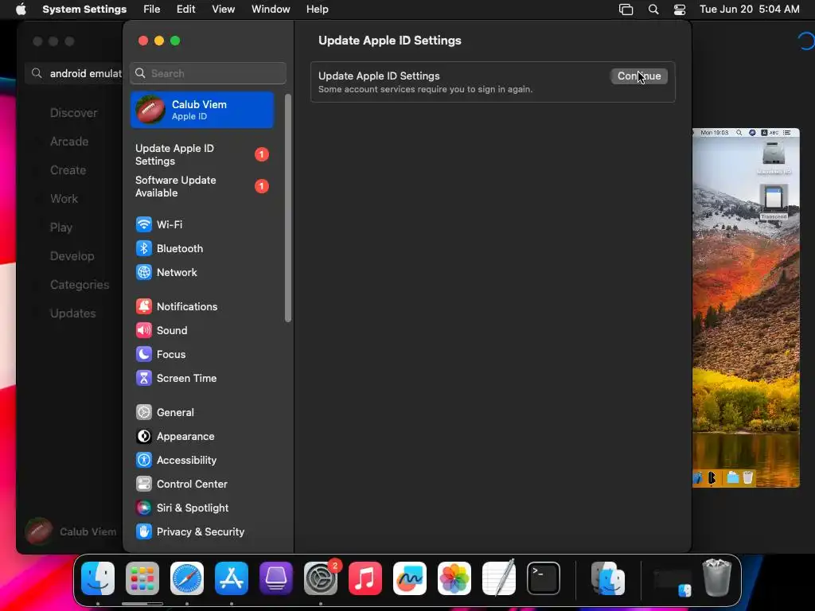Screen dimensions: 815x611
Task: Open Categories in App Store window
Action: click(x=80, y=285)
